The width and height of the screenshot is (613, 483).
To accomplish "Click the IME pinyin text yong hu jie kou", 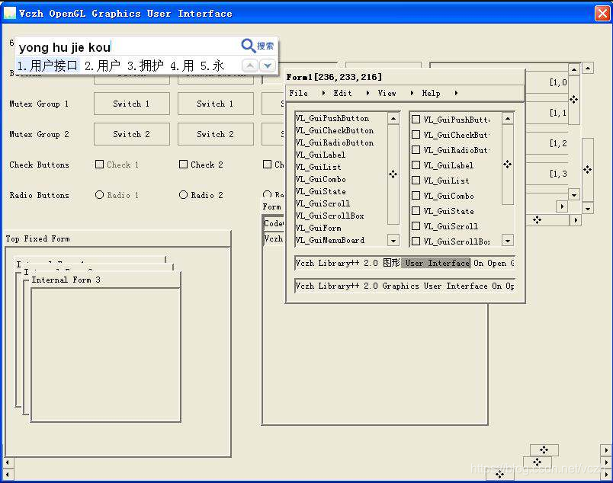I will (x=65, y=47).
